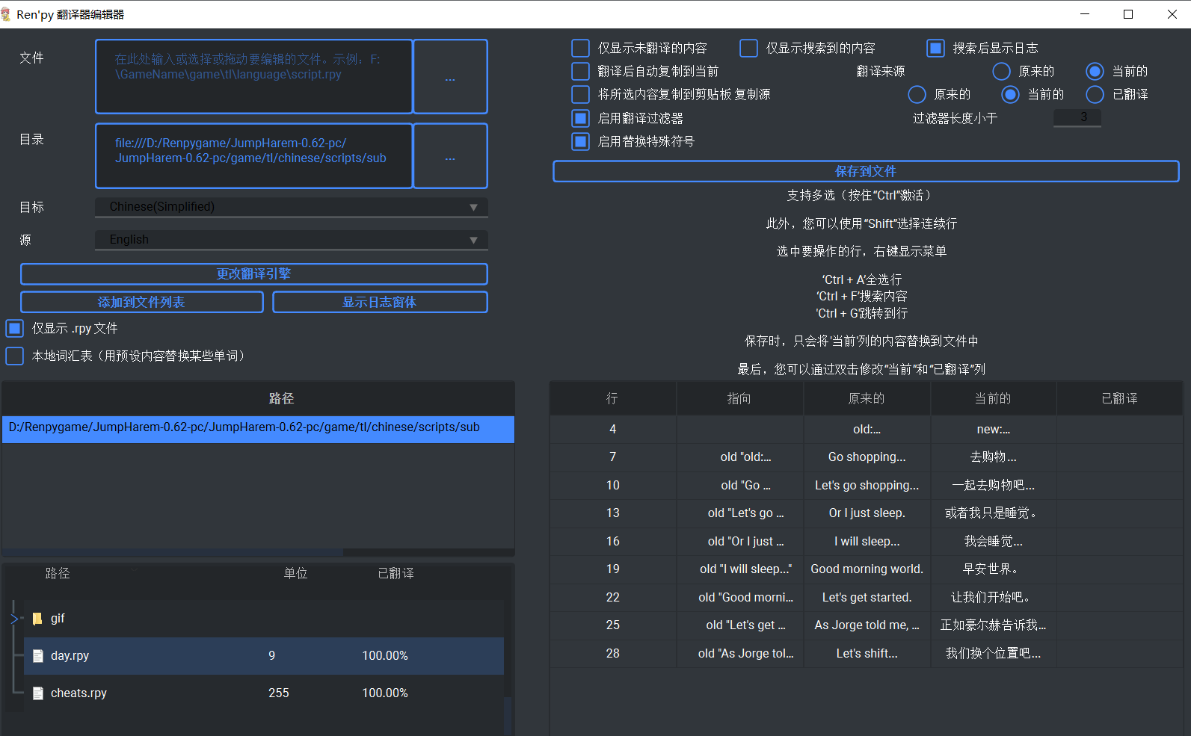
Task: Click the 100.00% value for cheats.rpy
Action: click(385, 693)
